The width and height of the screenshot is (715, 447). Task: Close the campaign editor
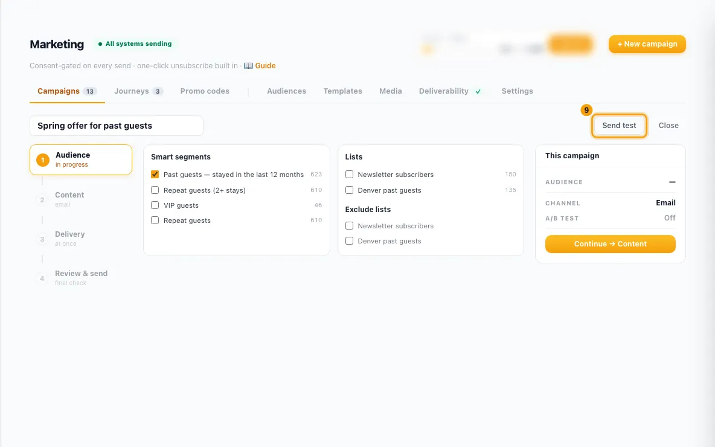click(x=669, y=126)
